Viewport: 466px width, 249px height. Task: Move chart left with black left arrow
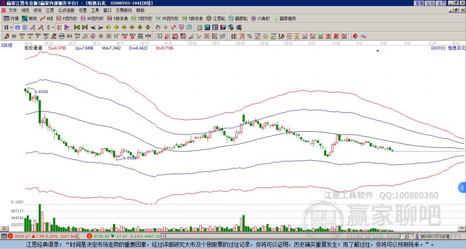coord(93,28)
